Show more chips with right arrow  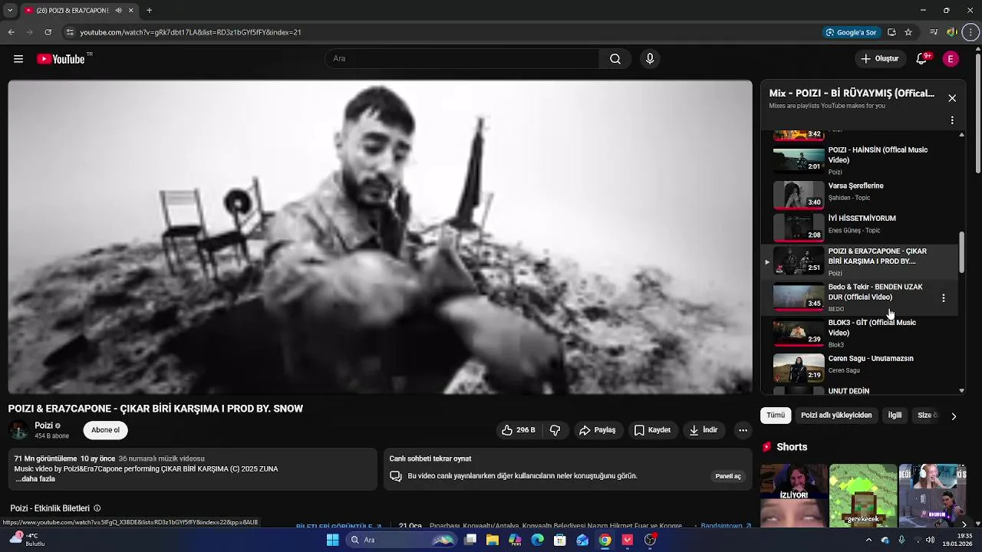pyautogui.click(x=954, y=416)
